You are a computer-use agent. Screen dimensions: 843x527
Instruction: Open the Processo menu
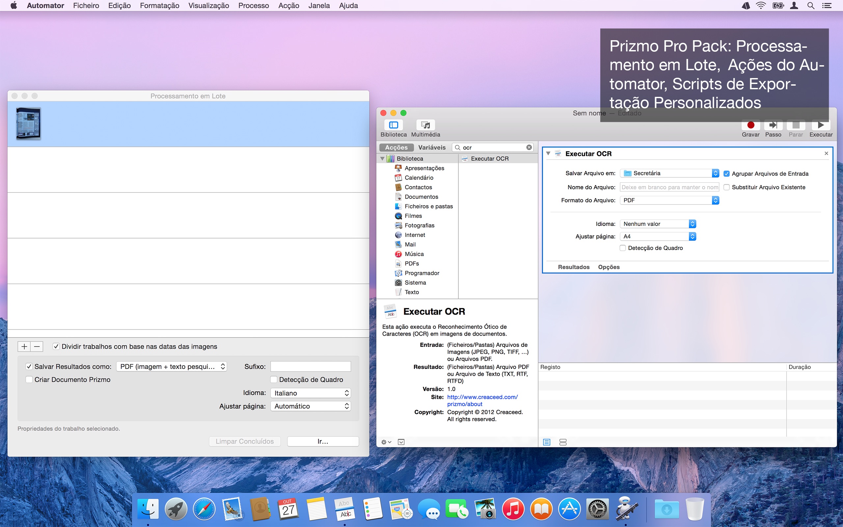pos(254,6)
